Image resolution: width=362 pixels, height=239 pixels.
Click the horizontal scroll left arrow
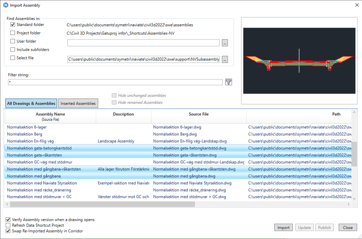coord(7,204)
